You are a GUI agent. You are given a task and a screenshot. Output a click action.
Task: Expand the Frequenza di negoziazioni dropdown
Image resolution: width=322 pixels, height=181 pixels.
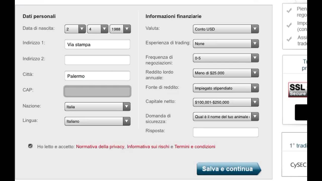point(226,58)
